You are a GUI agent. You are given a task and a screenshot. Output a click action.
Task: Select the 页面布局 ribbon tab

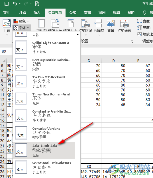coord(55,12)
